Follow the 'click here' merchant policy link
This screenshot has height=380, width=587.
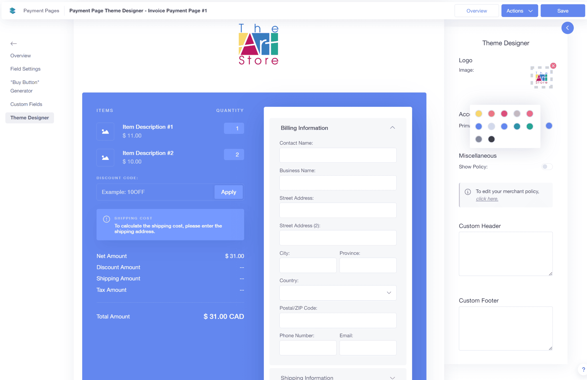487,199
